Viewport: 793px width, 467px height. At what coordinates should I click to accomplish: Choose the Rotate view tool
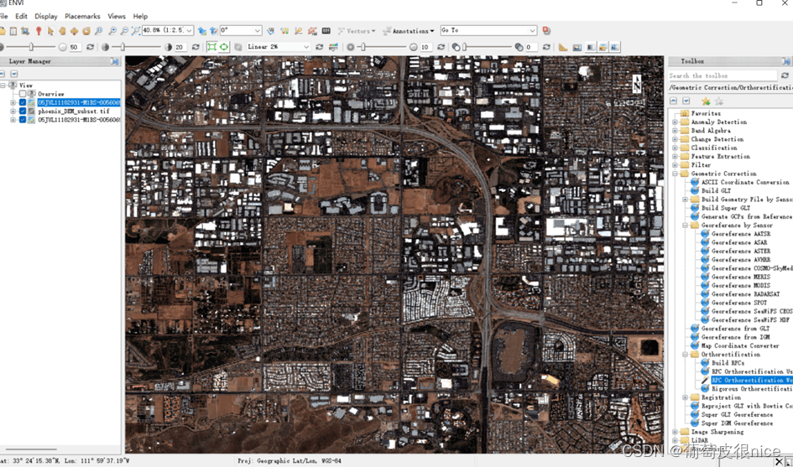coord(86,31)
